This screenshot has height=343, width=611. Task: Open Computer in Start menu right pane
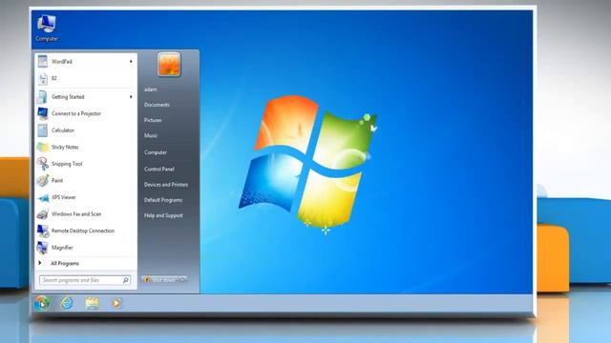coord(156,152)
